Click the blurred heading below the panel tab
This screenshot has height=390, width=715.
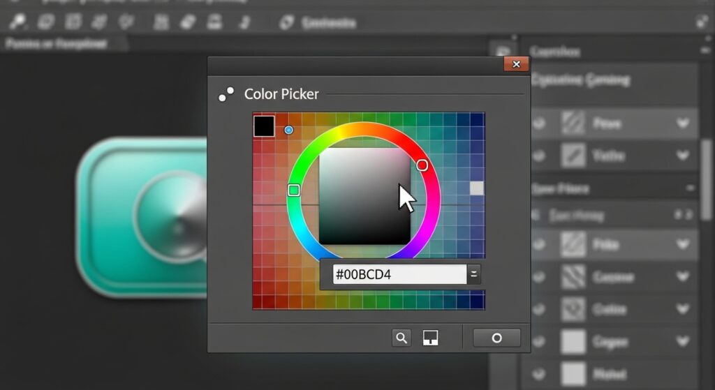click(582, 80)
